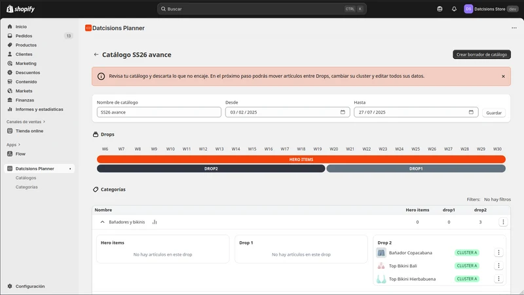Open the Hasta calendar picker
Image resolution: width=524 pixels, height=295 pixels.
click(471, 112)
